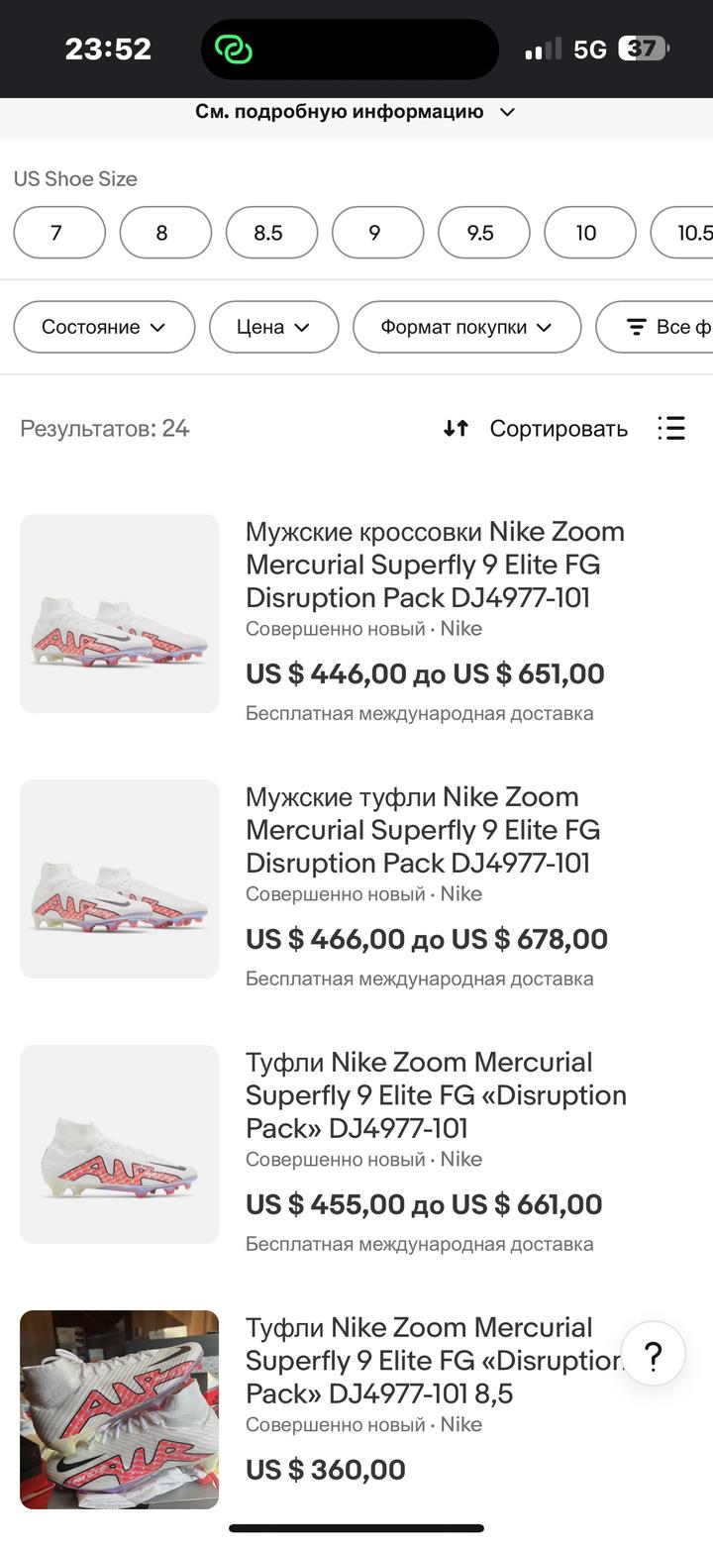Screen dimensions: 713x1546
Task: Open the Сортировать sort menu
Action: pos(559,428)
